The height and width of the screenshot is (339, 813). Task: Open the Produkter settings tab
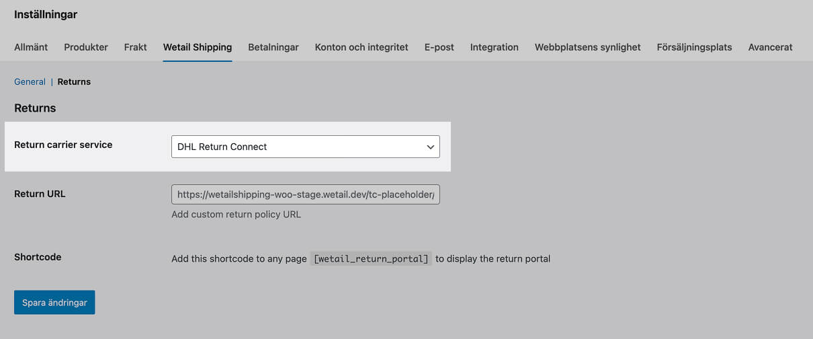(x=86, y=47)
